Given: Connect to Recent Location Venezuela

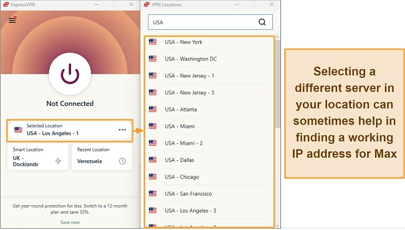Looking at the screenshot, I should coord(102,157).
